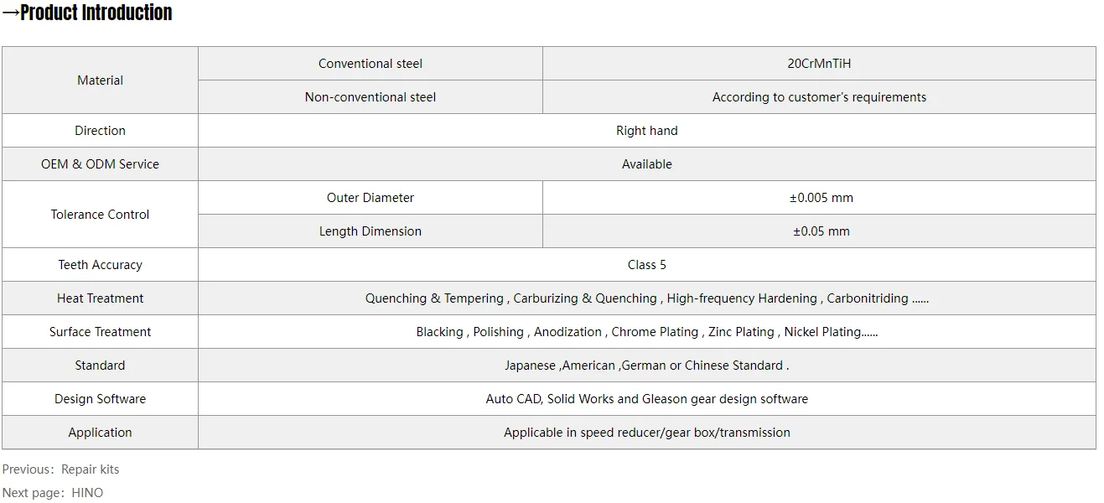Select the Available cell value
The width and height of the screenshot is (1104, 503).
click(x=646, y=164)
